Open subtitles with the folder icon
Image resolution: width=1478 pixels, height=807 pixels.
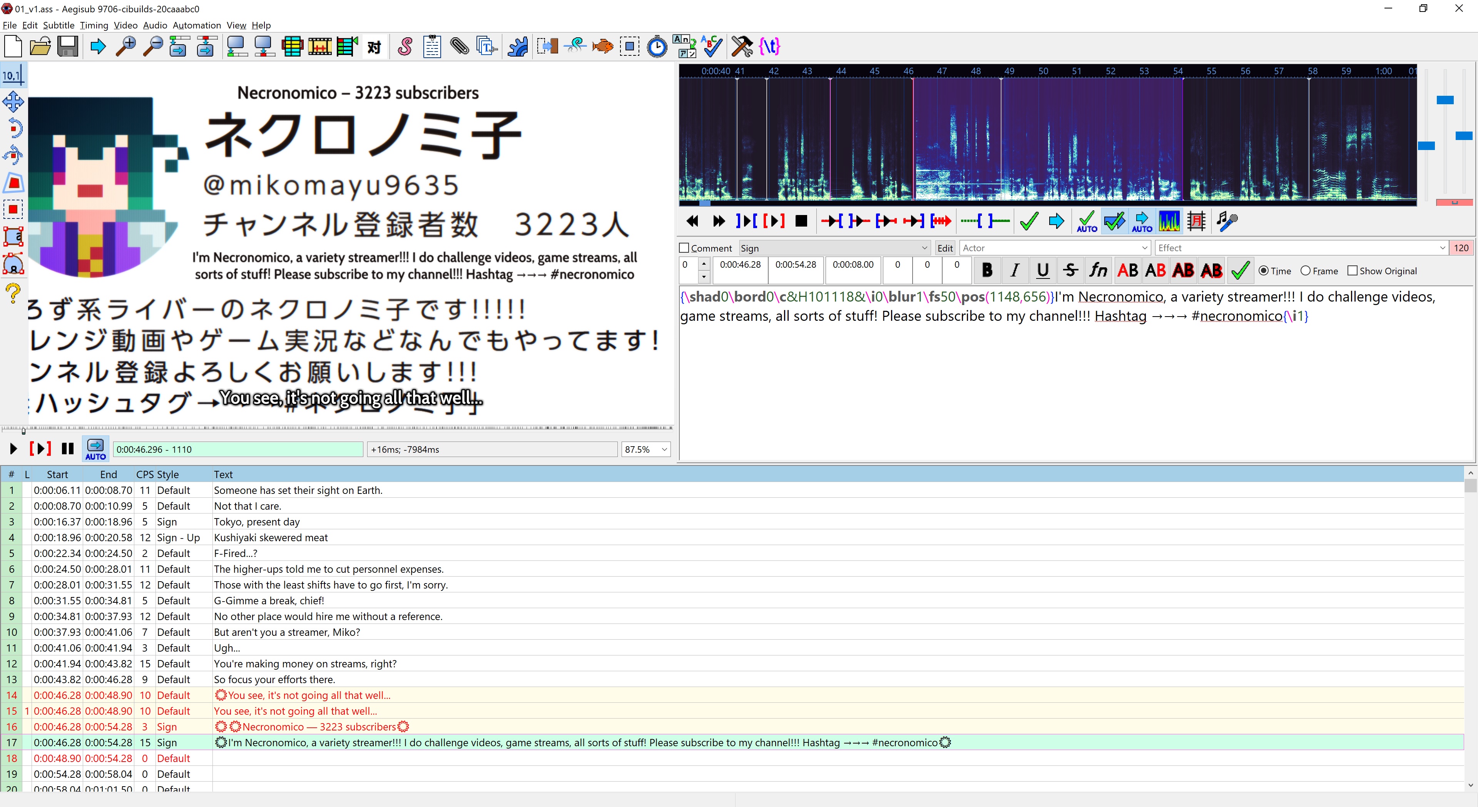coord(40,47)
